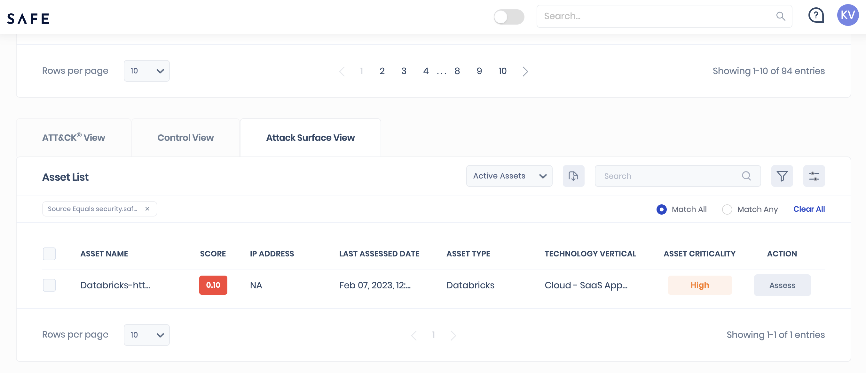The image size is (866, 373).
Task: Expand Rows per page dropdown top
Action: click(146, 71)
